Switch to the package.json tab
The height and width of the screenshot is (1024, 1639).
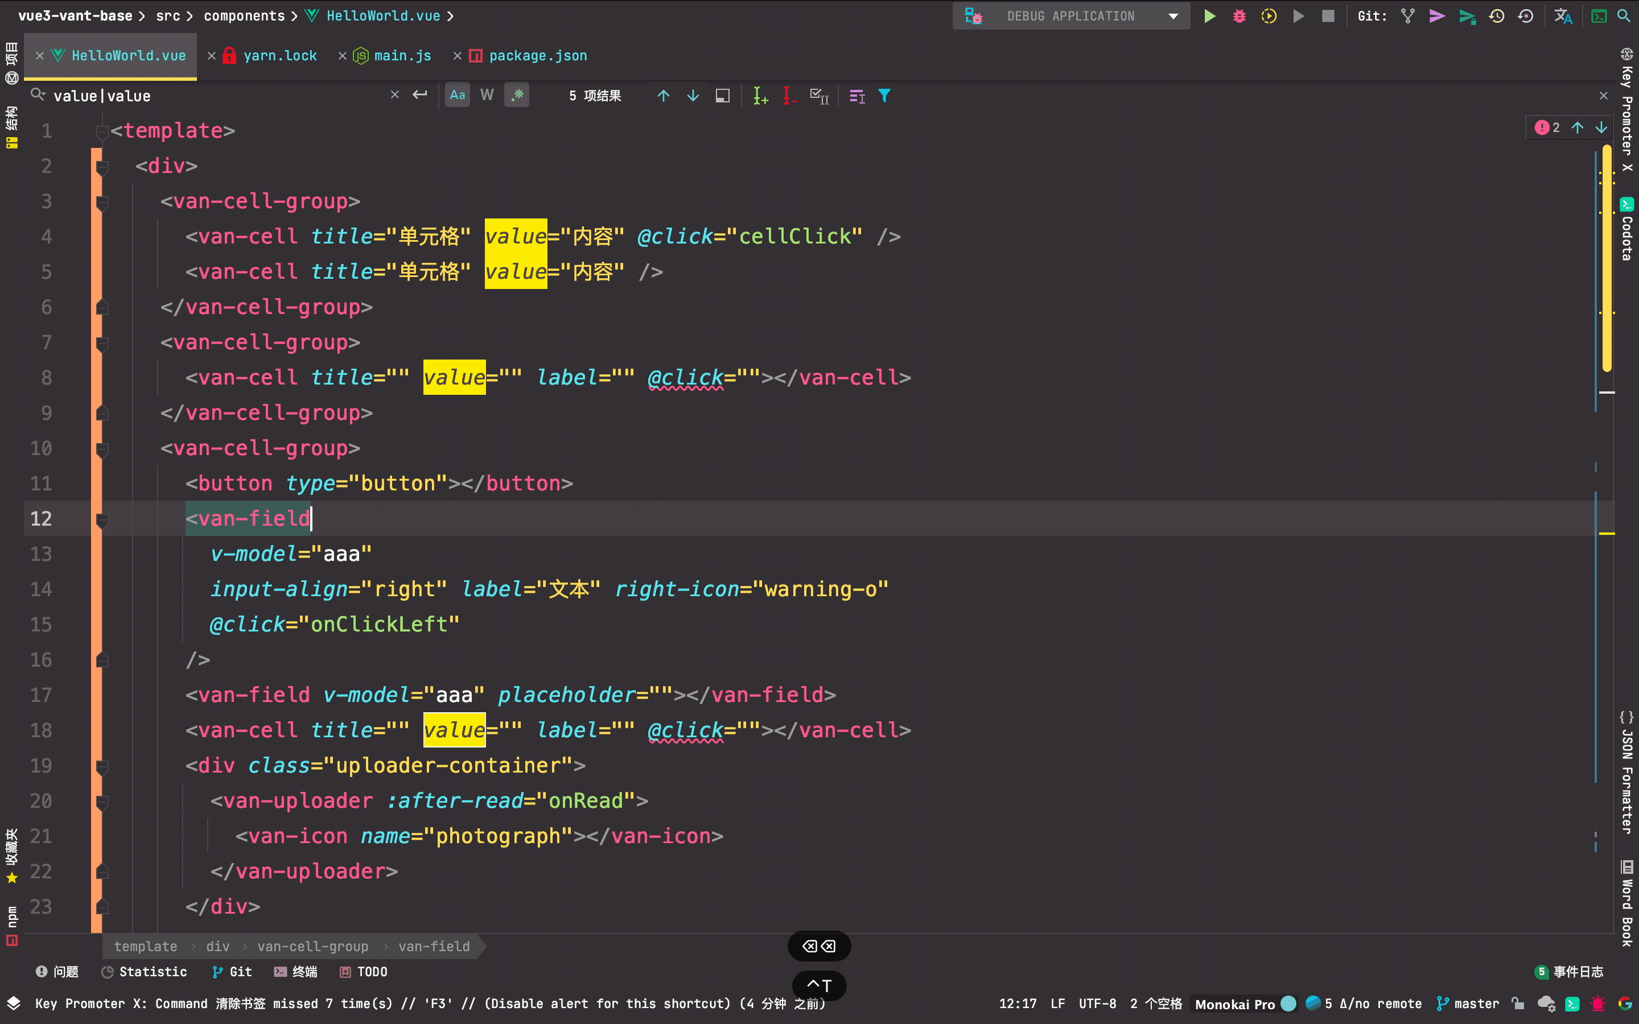click(x=537, y=56)
